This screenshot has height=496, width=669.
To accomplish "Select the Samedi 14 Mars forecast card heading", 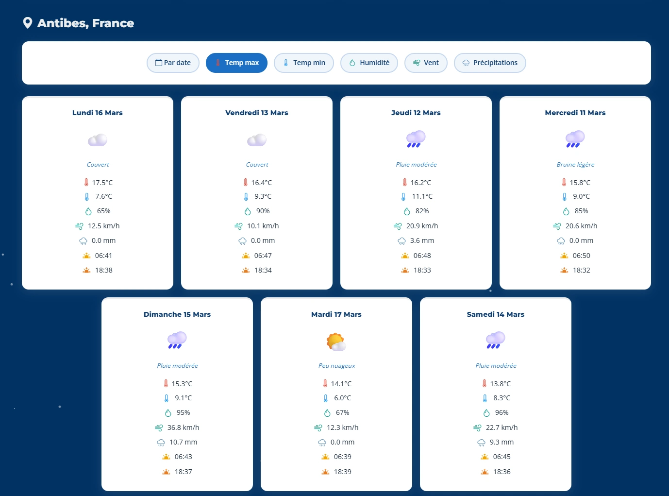I will coord(495,314).
